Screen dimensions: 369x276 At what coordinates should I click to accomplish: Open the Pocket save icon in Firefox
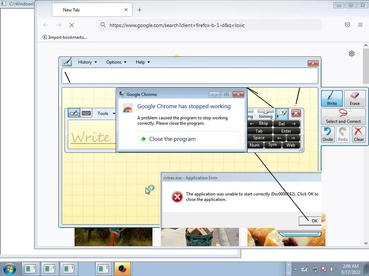(x=347, y=25)
